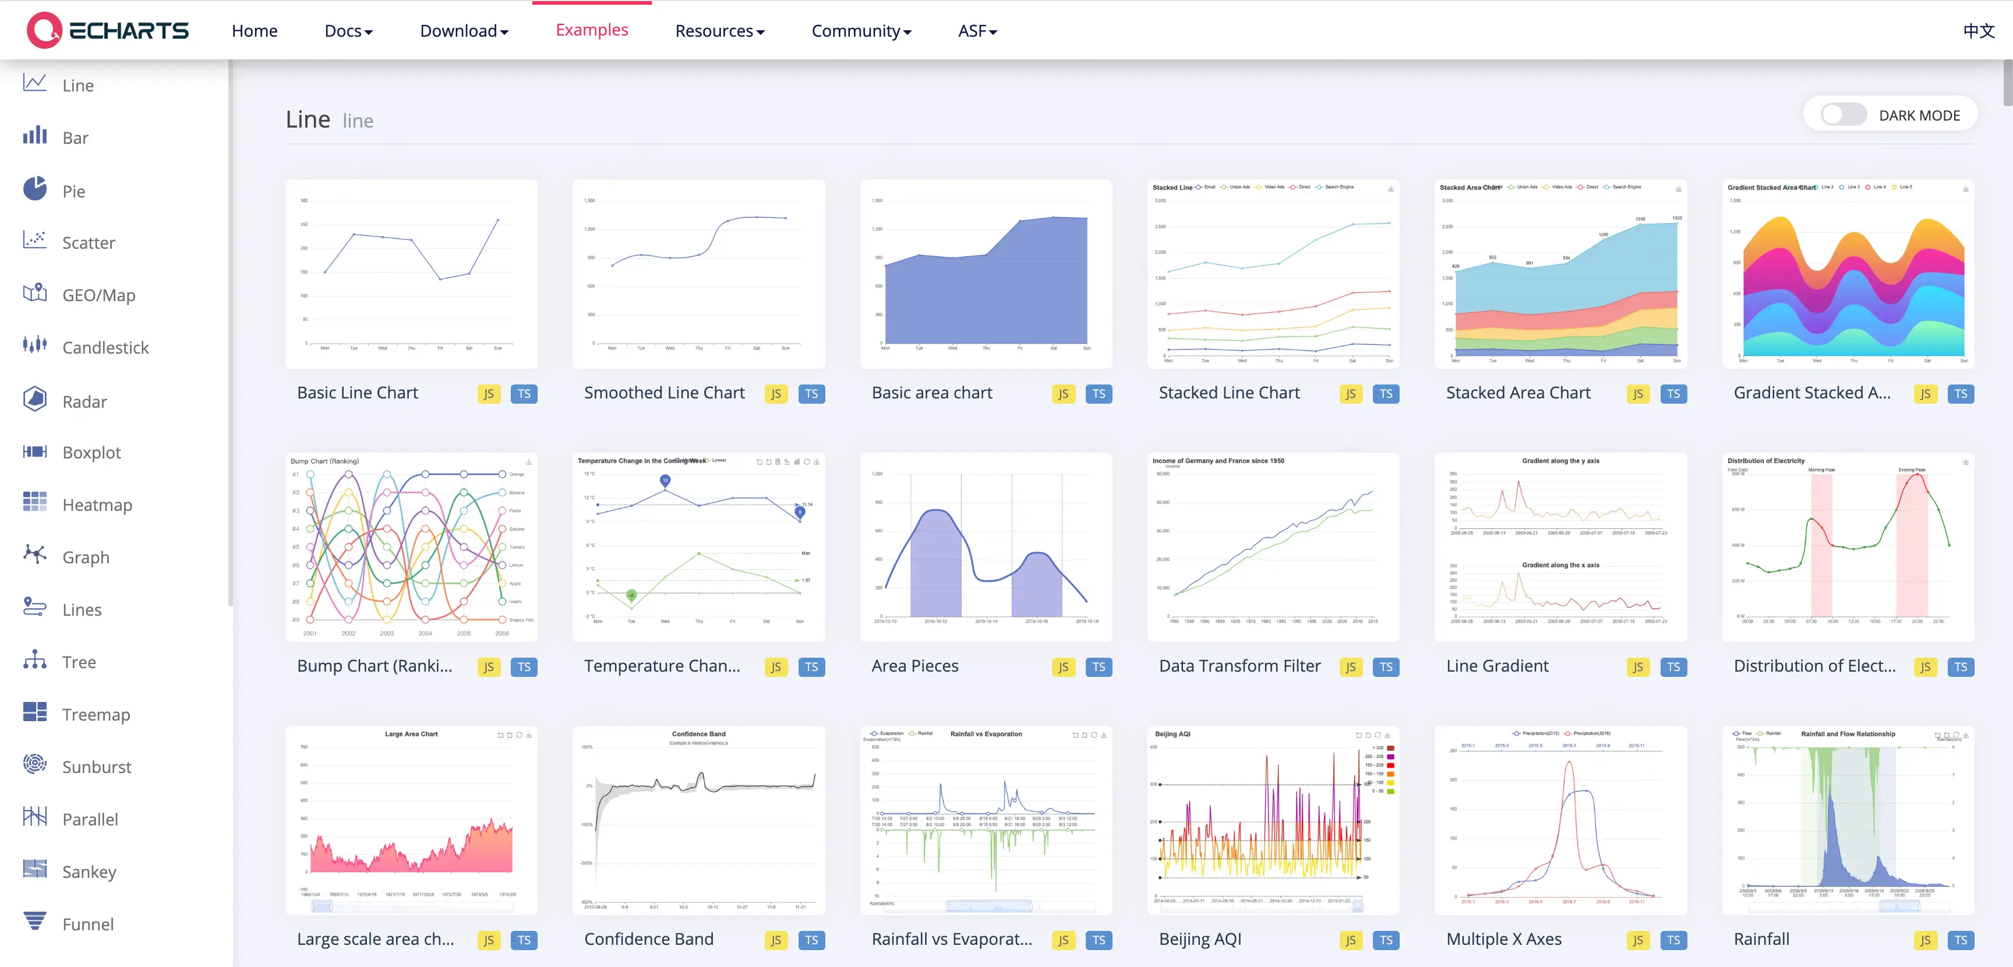2013x967 pixels.
Task: Open JS version of Distribution of Electricity
Action: tap(1926, 667)
